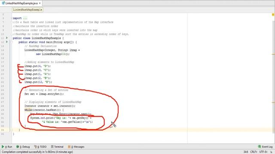This screenshot has height=154, width=275.
Task: Open the Debug tool window
Action: coord(23,147)
